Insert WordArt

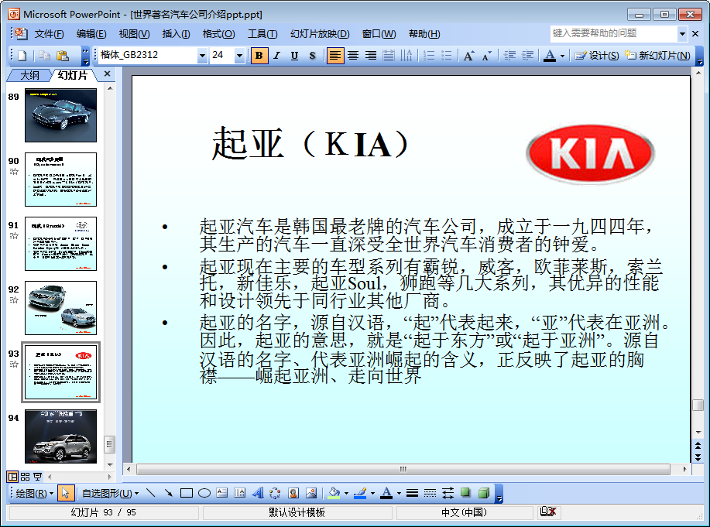258,493
